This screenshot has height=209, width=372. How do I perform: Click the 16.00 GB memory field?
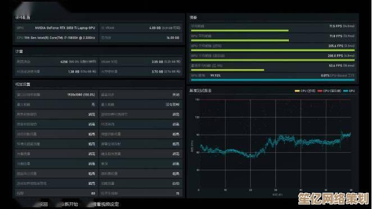[140, 38]
